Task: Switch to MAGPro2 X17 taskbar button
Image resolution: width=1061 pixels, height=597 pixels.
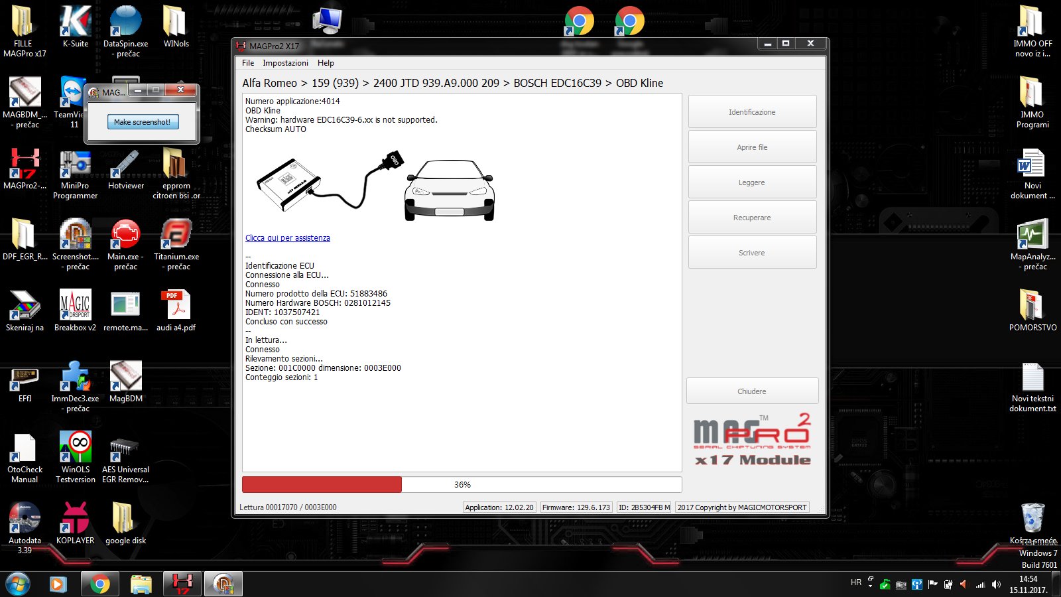Action: pyautogui.click(x=182, y=584)
